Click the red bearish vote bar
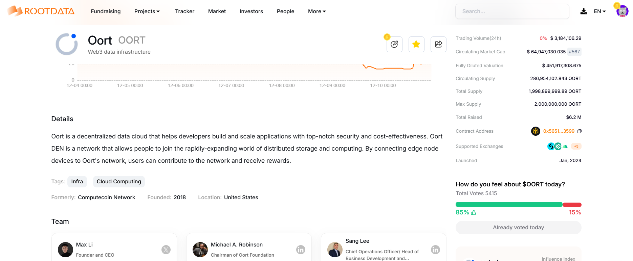 pyautogui.click(x=572, y=204)
